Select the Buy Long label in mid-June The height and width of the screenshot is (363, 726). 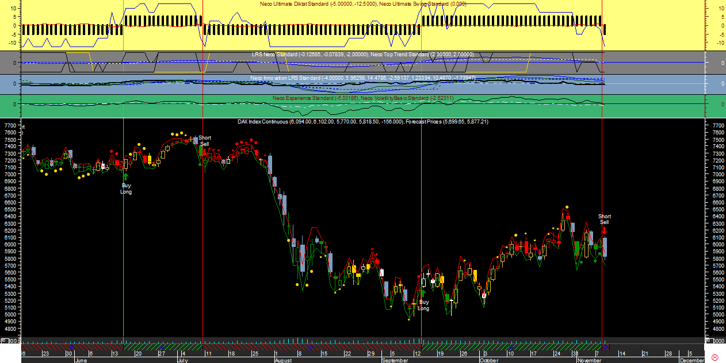click(x=126, y=188)
